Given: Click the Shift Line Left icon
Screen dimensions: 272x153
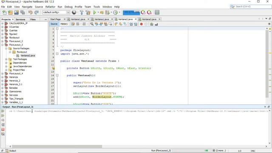Looking at the screenshot, I should (131, 24).
